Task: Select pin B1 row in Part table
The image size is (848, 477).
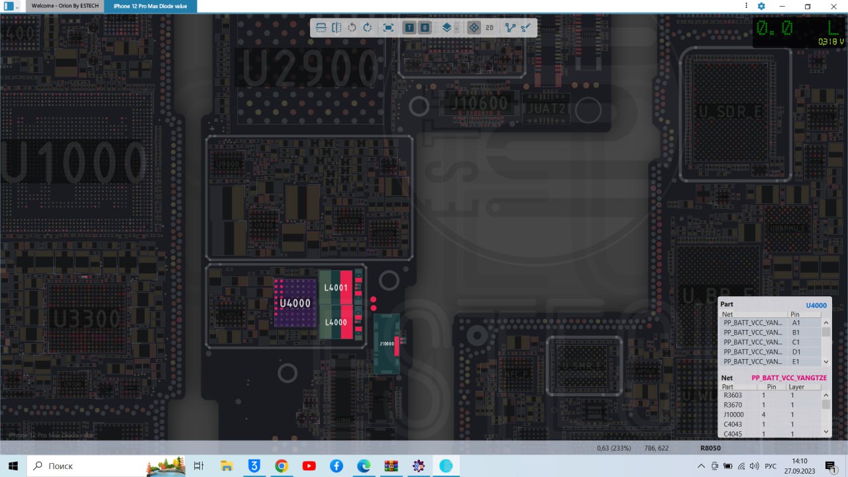Action: tap(770, 333)
